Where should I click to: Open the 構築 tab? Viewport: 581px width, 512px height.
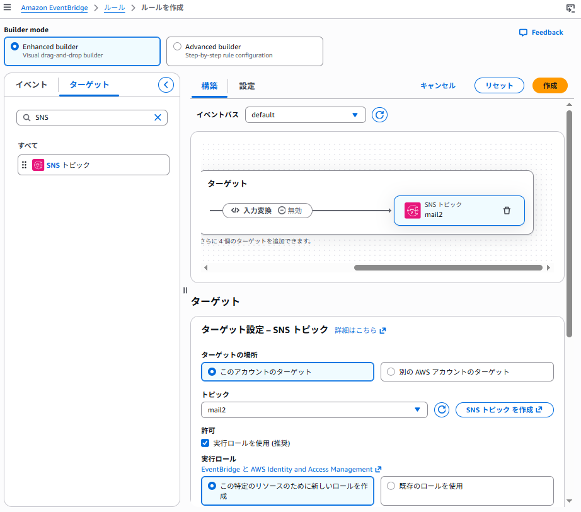209,86
